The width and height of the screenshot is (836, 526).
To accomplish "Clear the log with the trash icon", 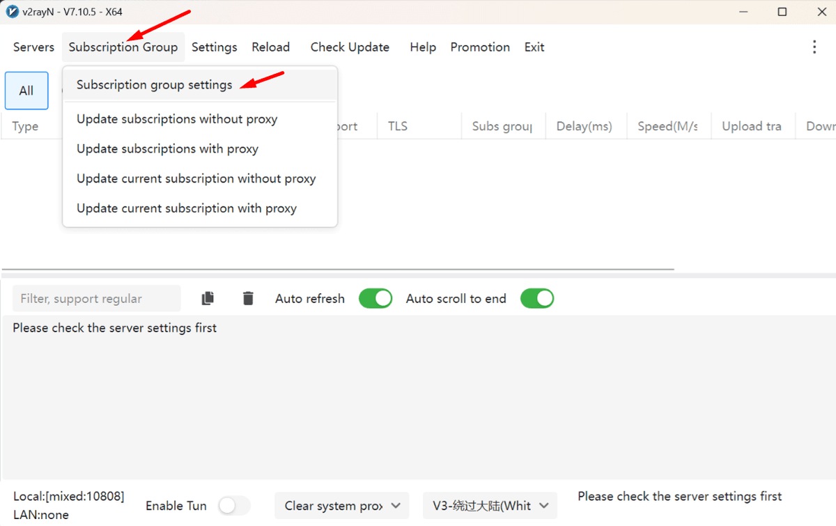I will (x=248, y=298).
